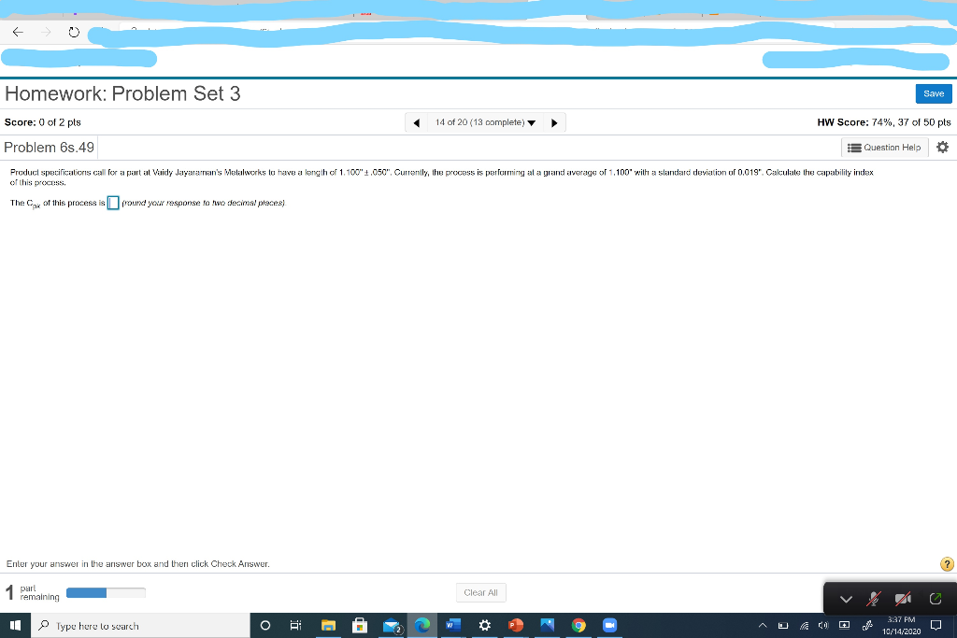Open Wi-Fi network icon in tray

[x=805, y=625]
